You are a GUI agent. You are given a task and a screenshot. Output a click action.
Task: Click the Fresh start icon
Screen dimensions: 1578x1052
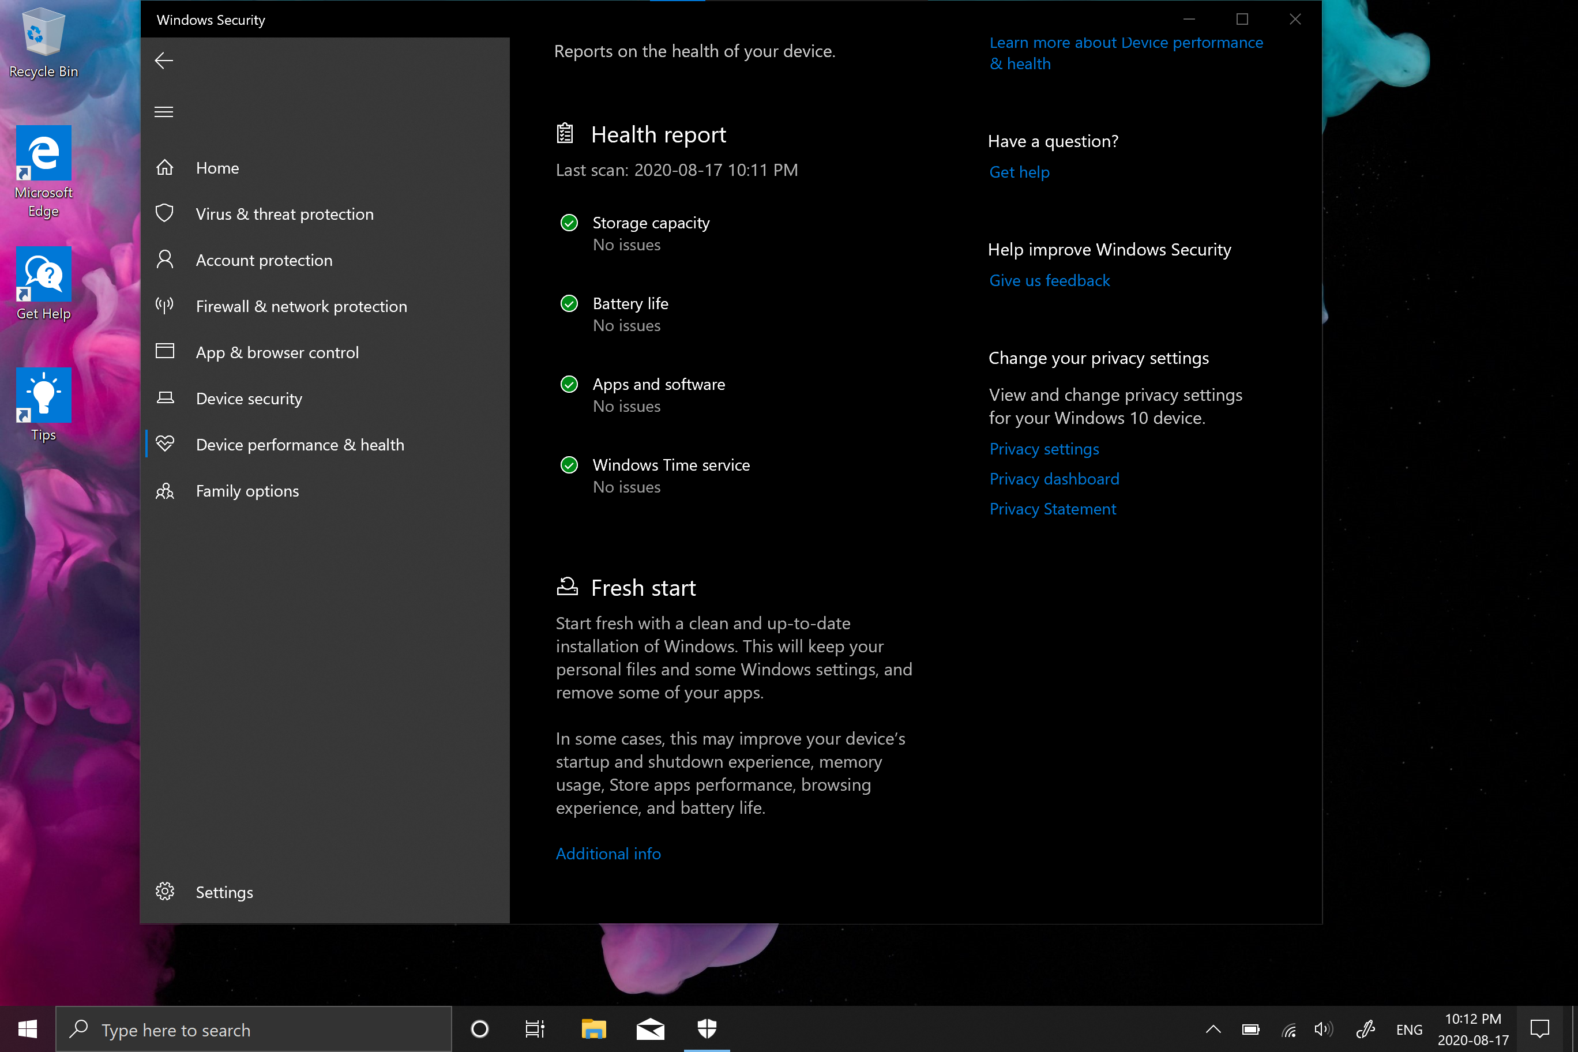tap(568, 587)
